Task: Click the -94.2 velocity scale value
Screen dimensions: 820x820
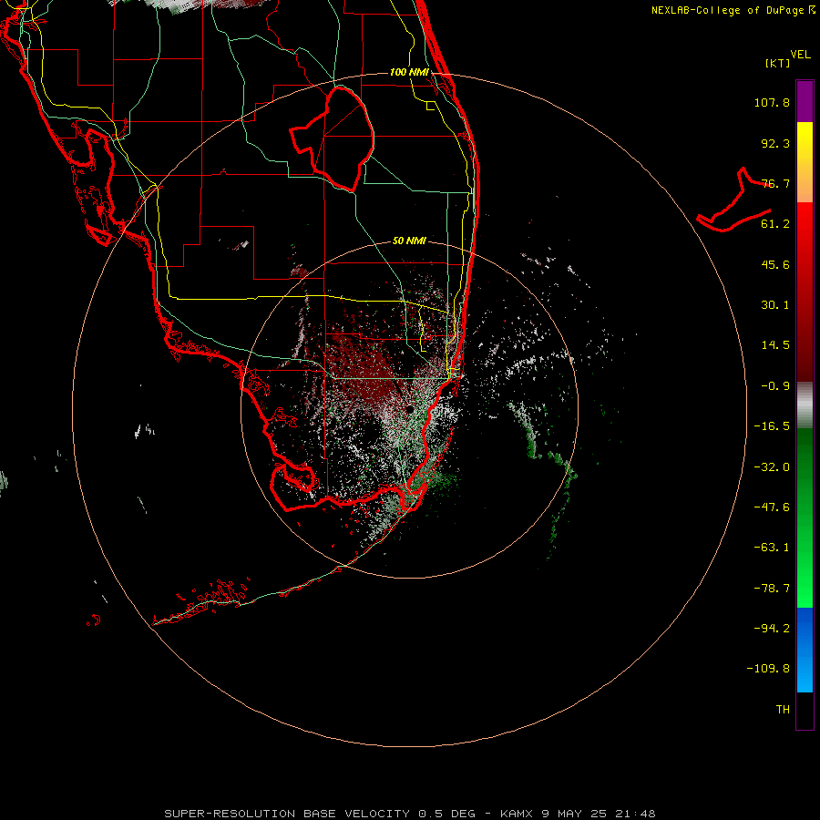Action: tap(772, 628)
